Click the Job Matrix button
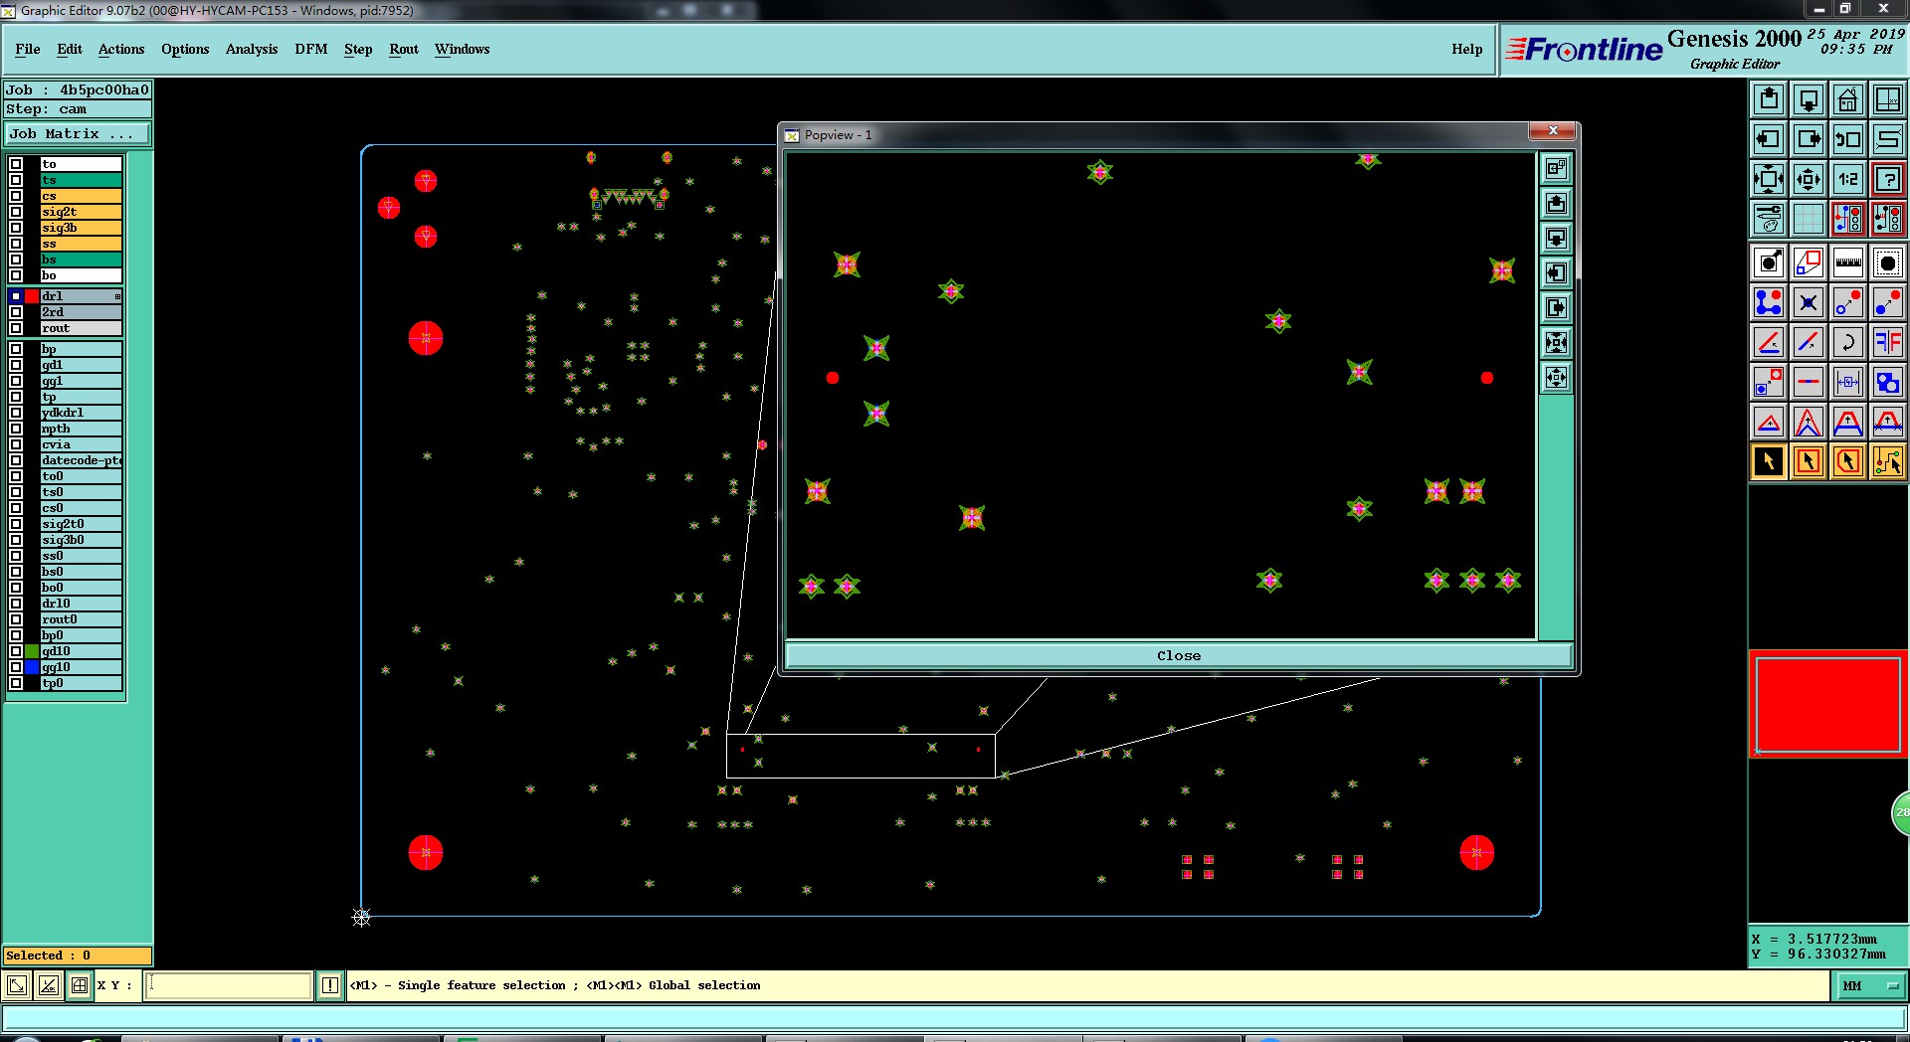This screenshot has height=1042, width=1910. click(78, 134)
